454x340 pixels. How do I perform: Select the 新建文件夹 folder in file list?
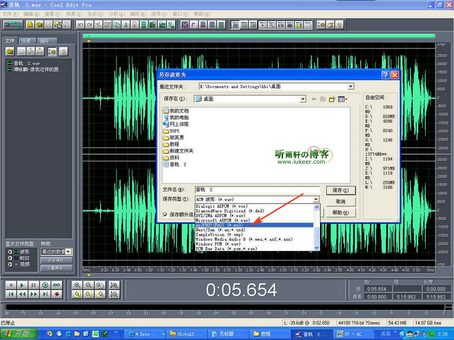click(x=178, y=151)
